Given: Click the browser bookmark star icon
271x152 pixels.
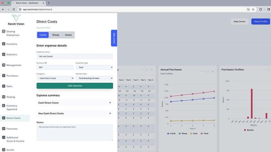Looking at the screenshot, I should click(x=253, y=9).
